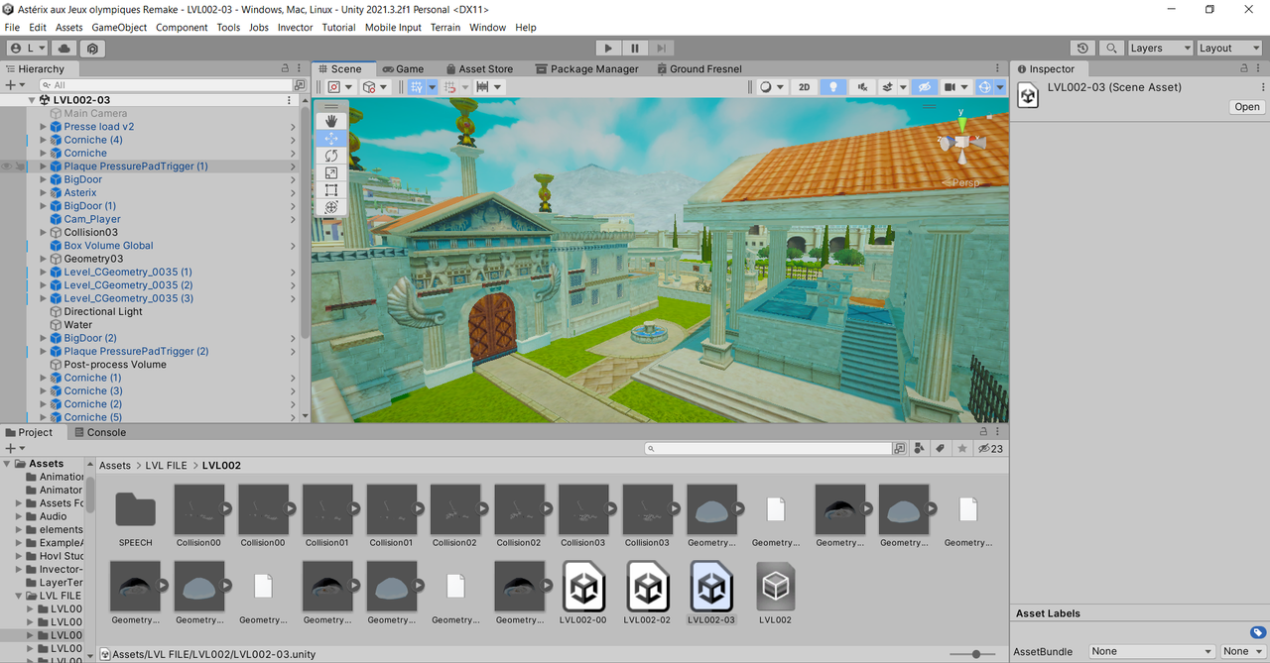This screenshot has height=663, width=1270.
Task: Open the GameObject menu
Action: [x=119, y=27]
